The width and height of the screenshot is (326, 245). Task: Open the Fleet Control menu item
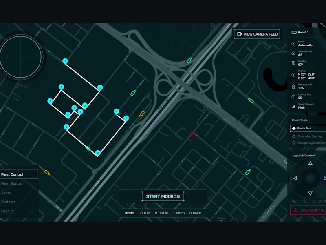19,174
